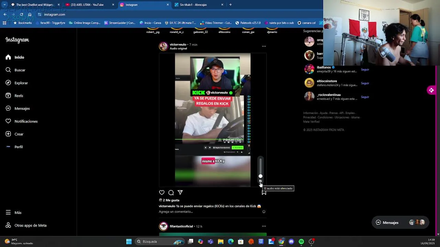The height and width of the screenshot is (247, 440).
Task: Open victorveulo profile picture
Action: [x=163, y=46]
